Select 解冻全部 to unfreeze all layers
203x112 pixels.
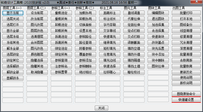coord(13,48)
